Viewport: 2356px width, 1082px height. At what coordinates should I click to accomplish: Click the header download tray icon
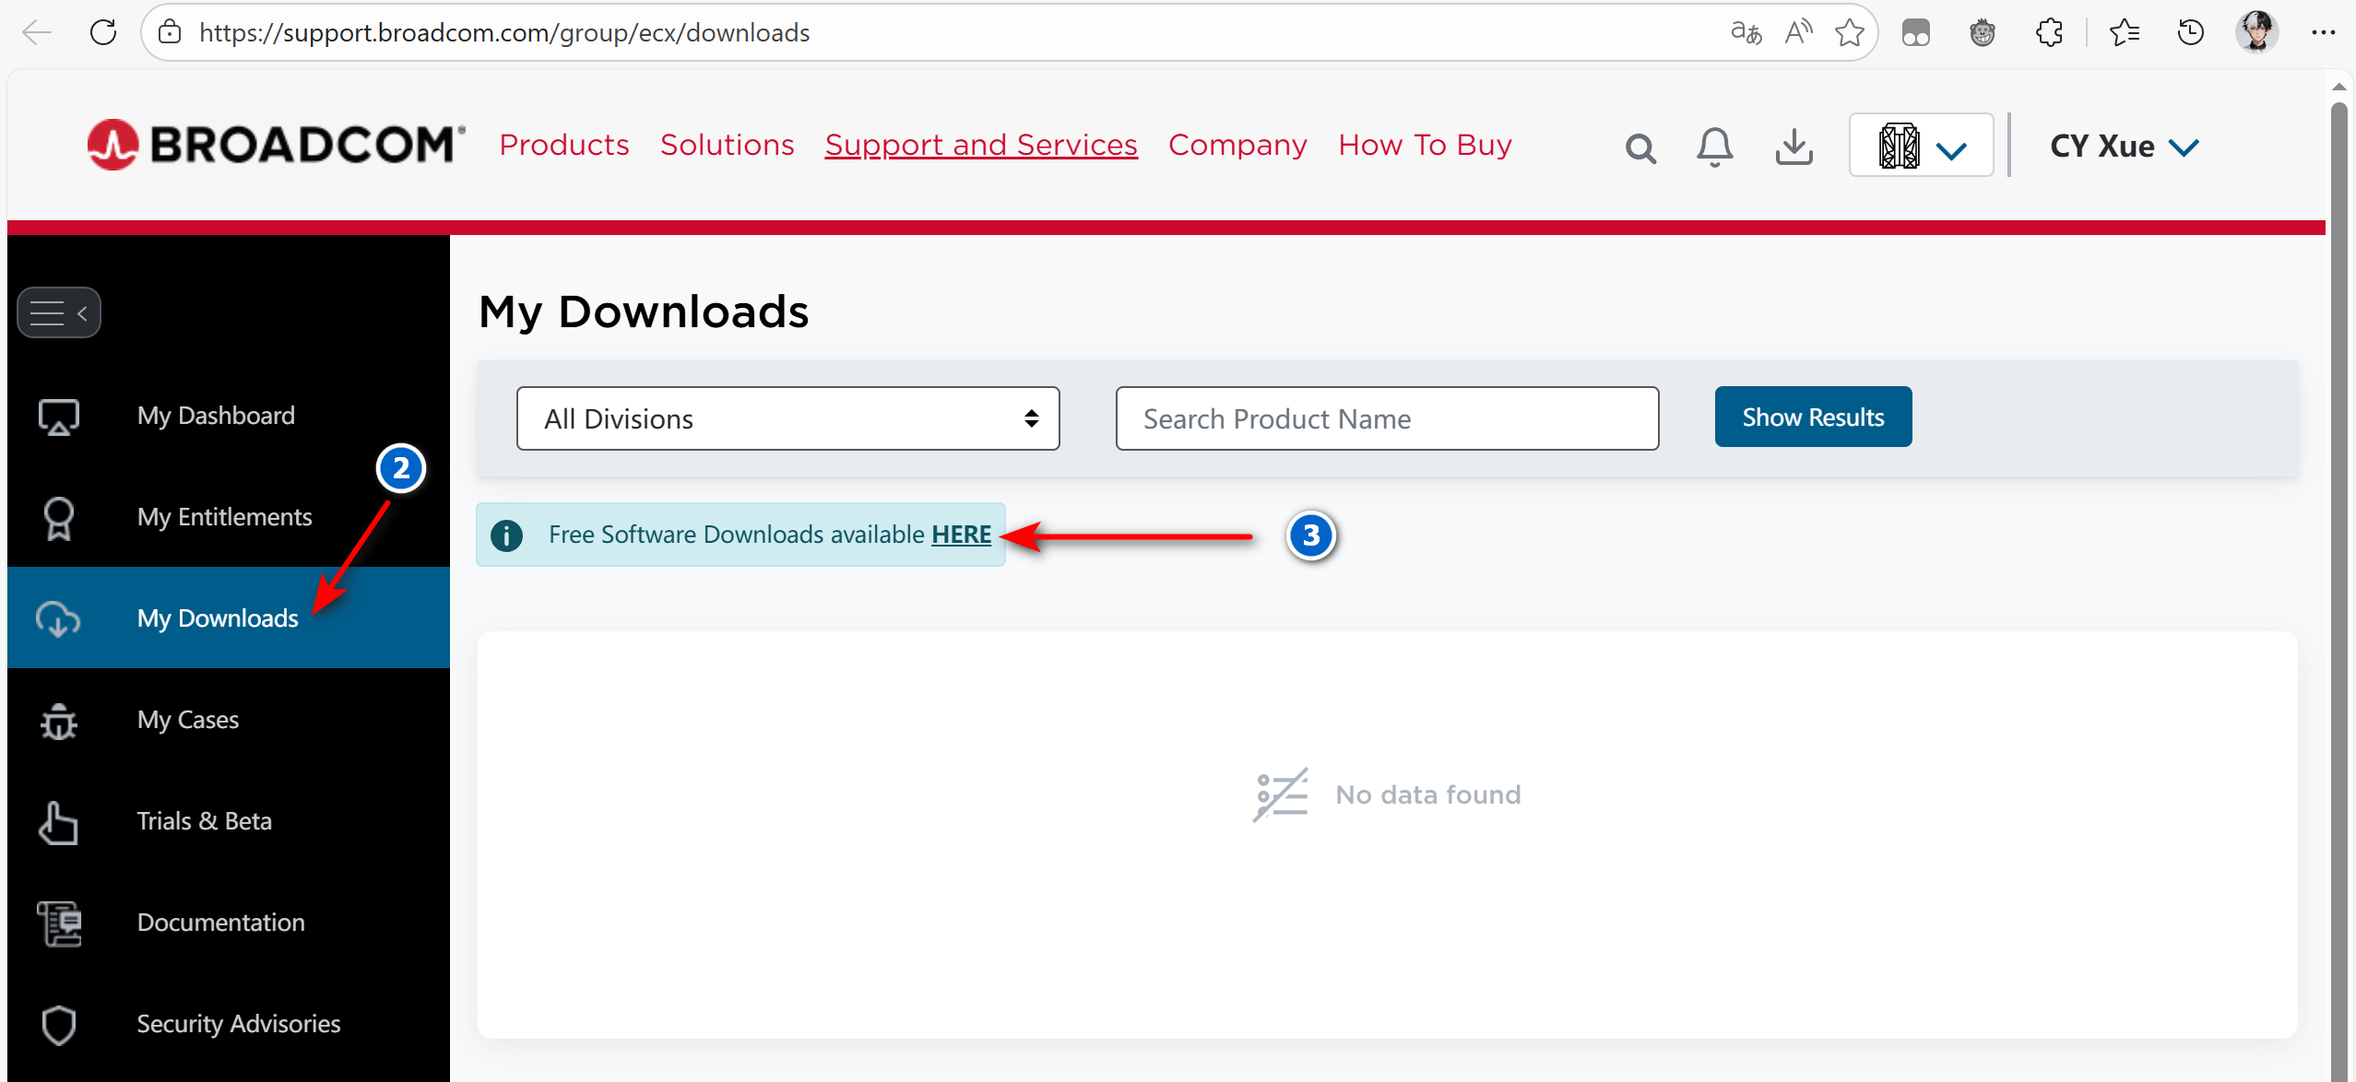(1794, 147)
